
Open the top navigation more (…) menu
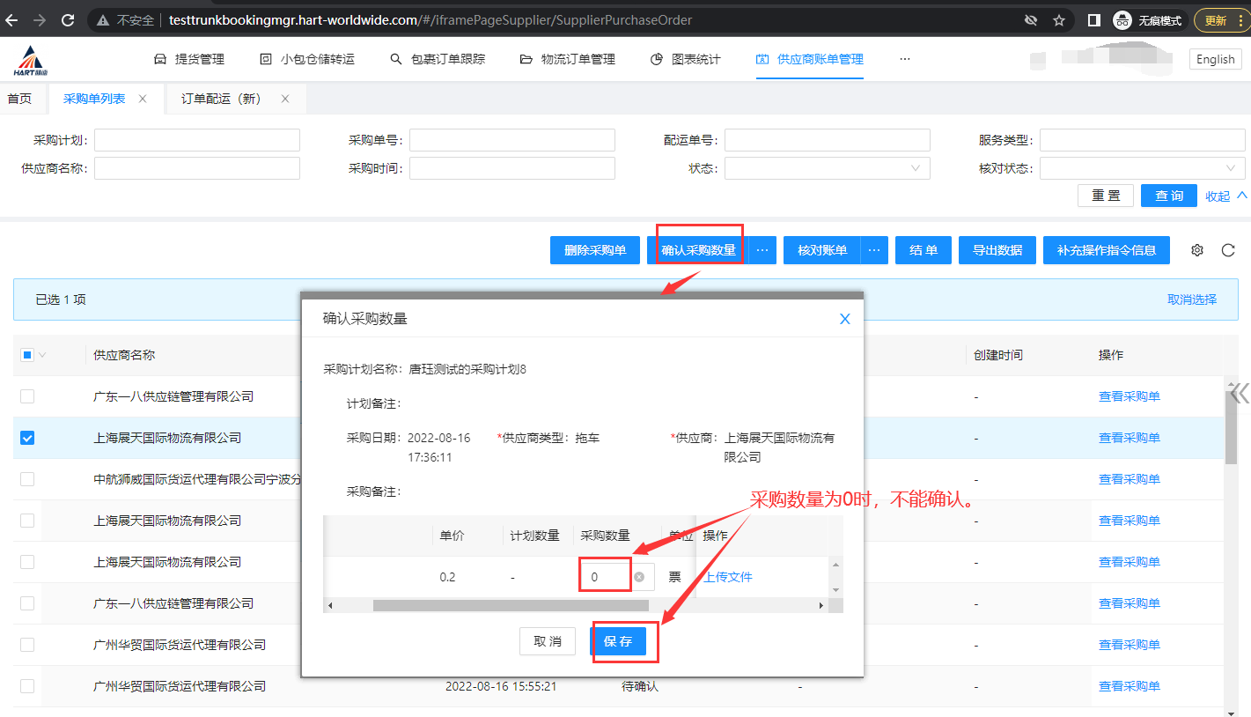pos(904,59)
